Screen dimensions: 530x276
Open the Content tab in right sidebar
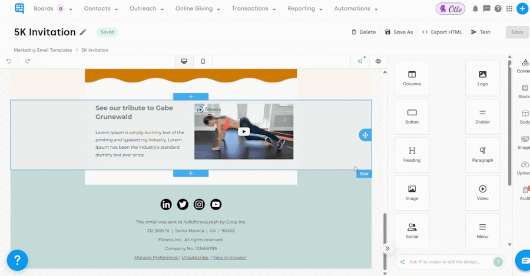(524, 66)
